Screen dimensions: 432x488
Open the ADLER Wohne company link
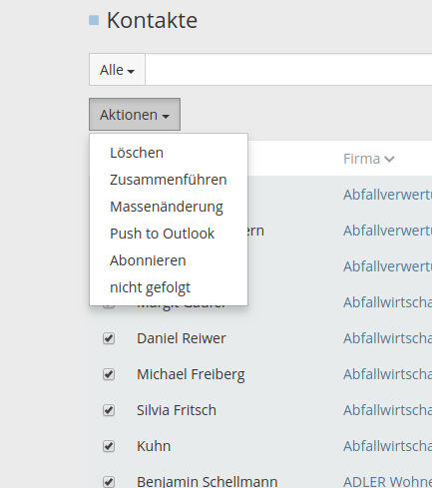pyautogui.click(x=387, y=482)
